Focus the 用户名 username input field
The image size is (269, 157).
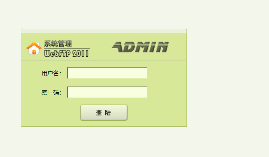[x=107, y=73]
